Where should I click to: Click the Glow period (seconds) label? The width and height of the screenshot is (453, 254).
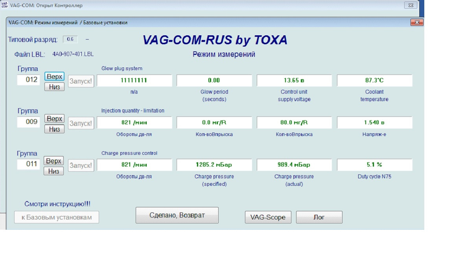(214, 96)
